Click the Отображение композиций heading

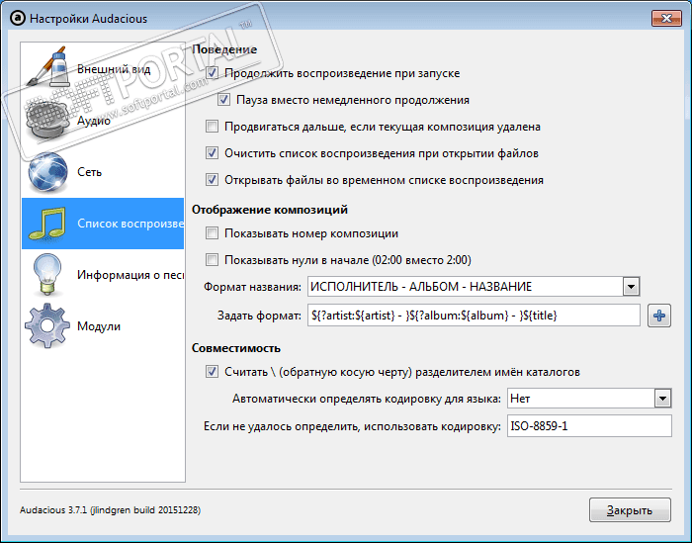click(270, 210)
